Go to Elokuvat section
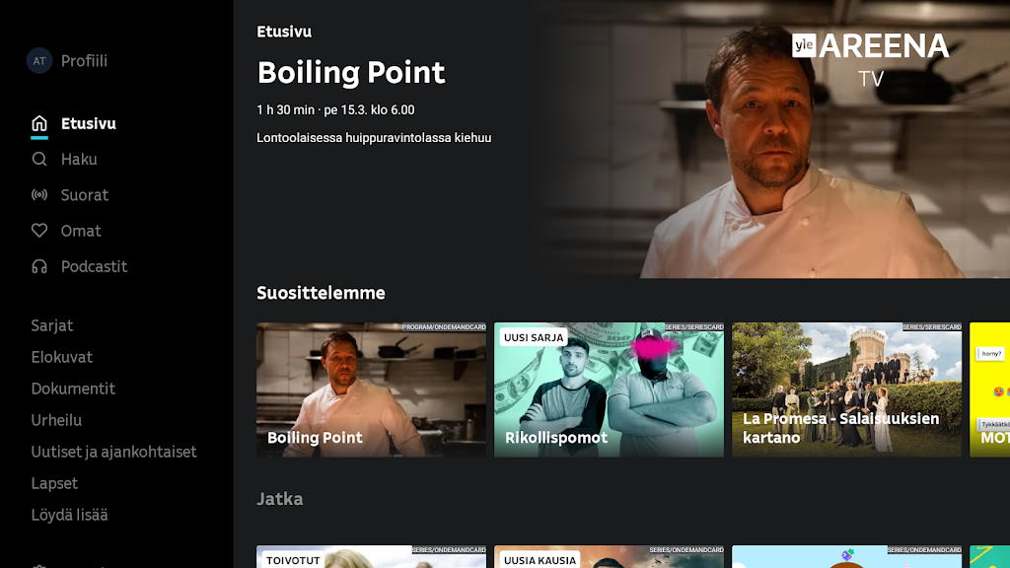1010x568 pixels. pos(62,357)
